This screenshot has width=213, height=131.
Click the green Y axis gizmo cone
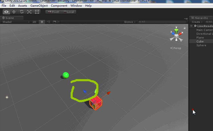coord(176,31)
